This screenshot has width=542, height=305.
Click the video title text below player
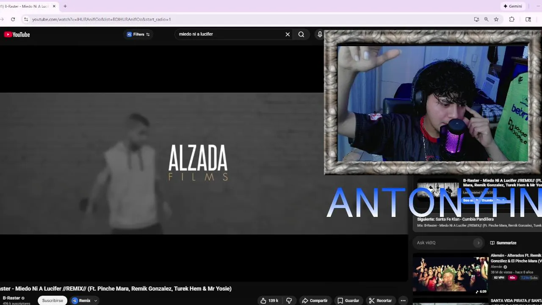116,288
